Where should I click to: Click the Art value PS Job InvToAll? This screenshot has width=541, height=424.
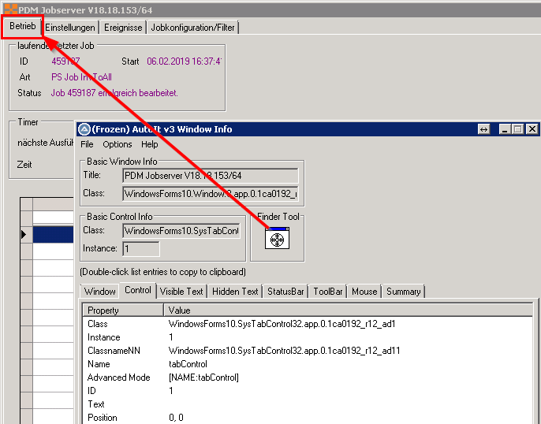click(x=81, y=77)
